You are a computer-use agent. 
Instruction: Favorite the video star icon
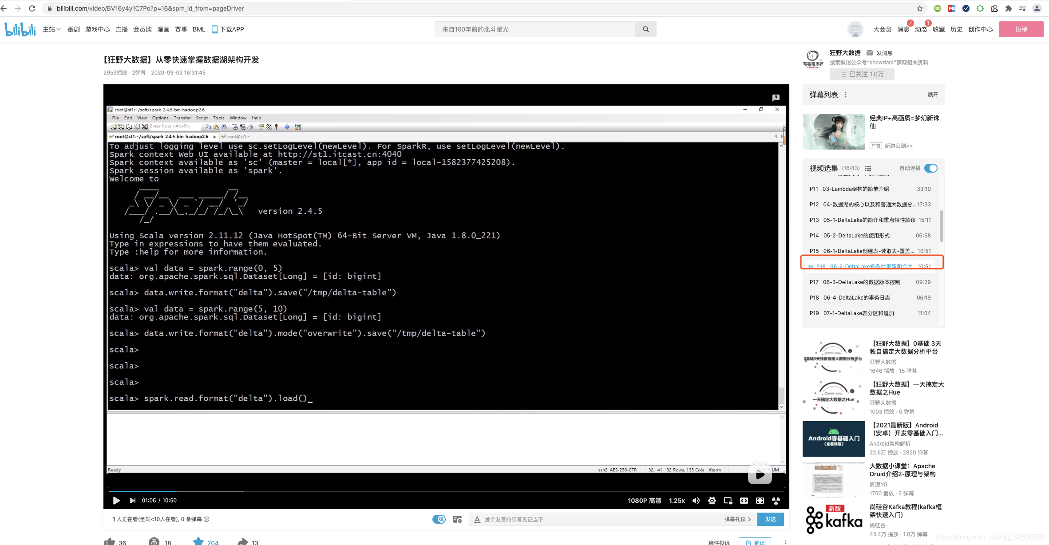[198, 541]
